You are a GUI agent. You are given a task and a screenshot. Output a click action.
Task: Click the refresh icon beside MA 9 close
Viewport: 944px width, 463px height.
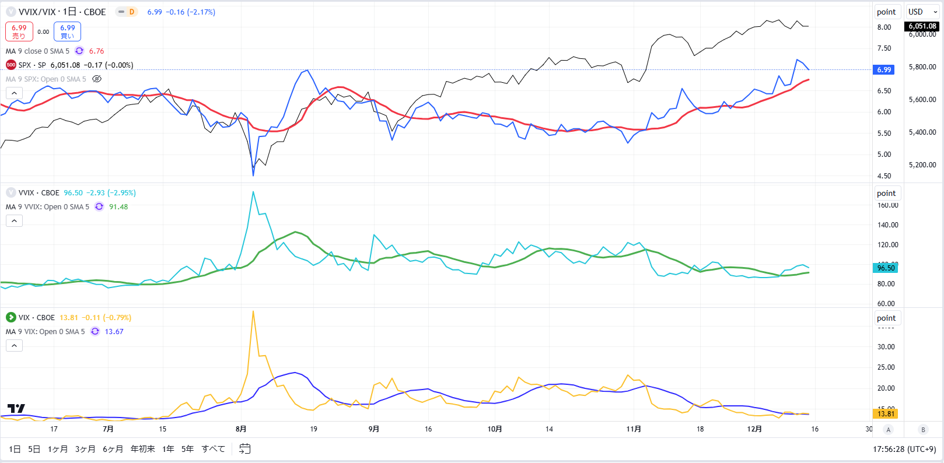[x=79, y=51]
